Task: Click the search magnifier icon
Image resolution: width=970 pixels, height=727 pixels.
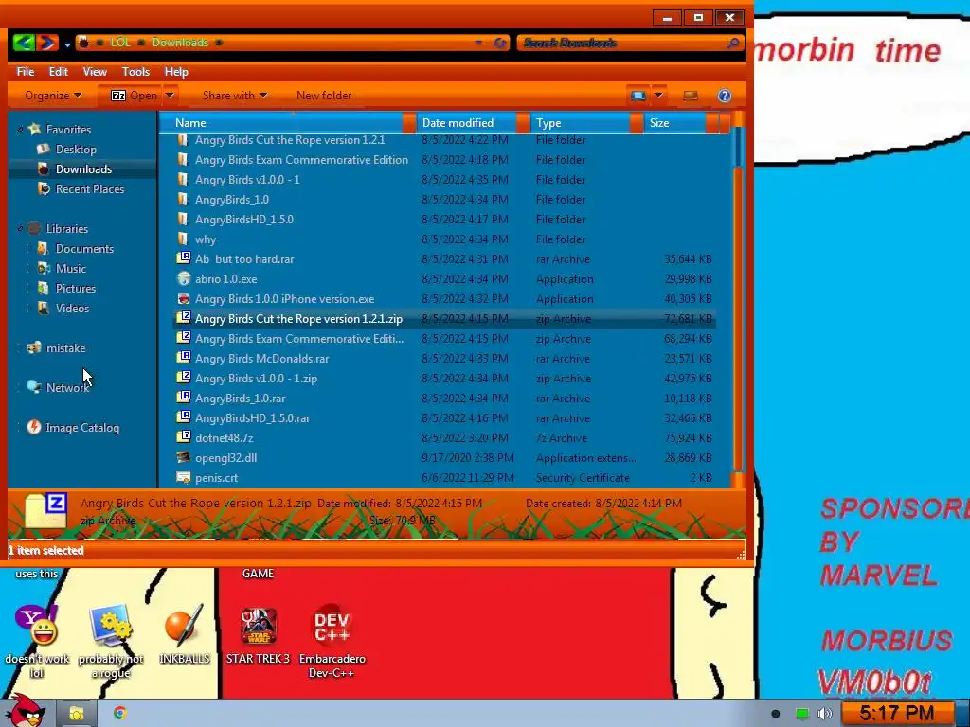Action: [734, 43]
